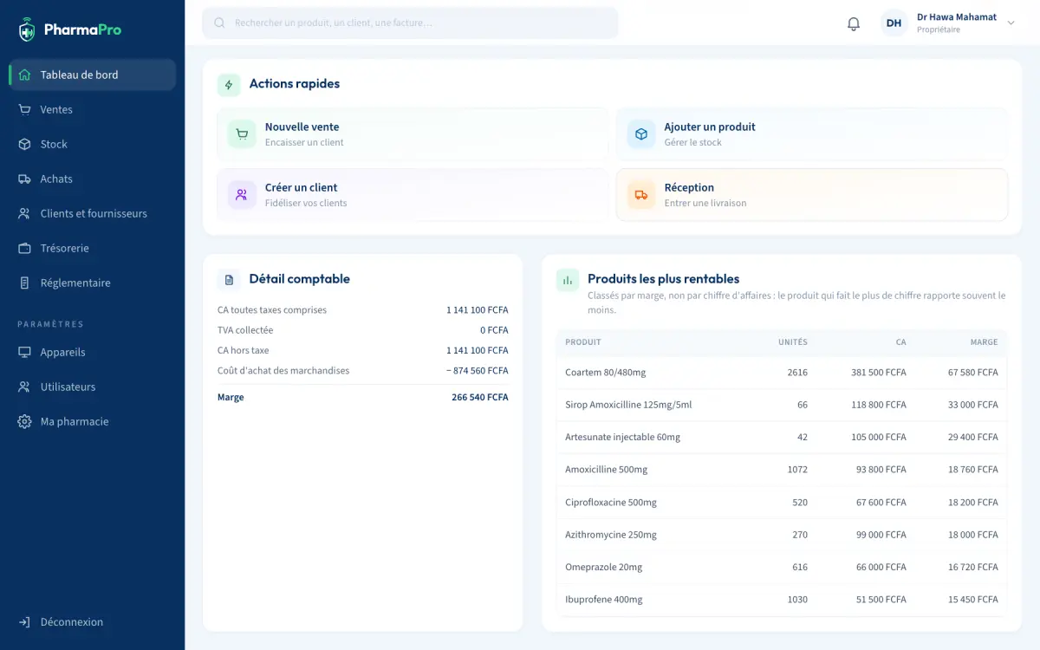The height and width of the screenshot is (650, 1040).
Task: Select the Trésorerie menu entry
Action: (x=93, y=248)
